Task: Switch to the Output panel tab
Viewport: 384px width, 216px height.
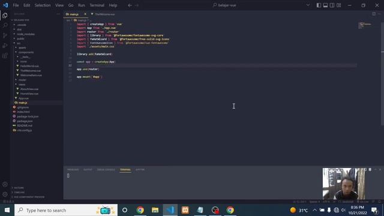Action: [88, 169]
